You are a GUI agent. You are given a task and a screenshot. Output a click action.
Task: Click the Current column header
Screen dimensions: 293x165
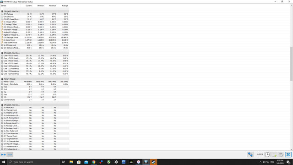tap(28, 6)
